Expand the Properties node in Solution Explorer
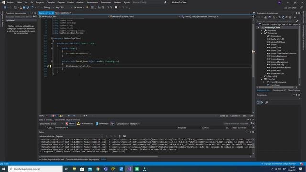The height and width of the screenshot is (172, 306). click(x=262, y=31)
